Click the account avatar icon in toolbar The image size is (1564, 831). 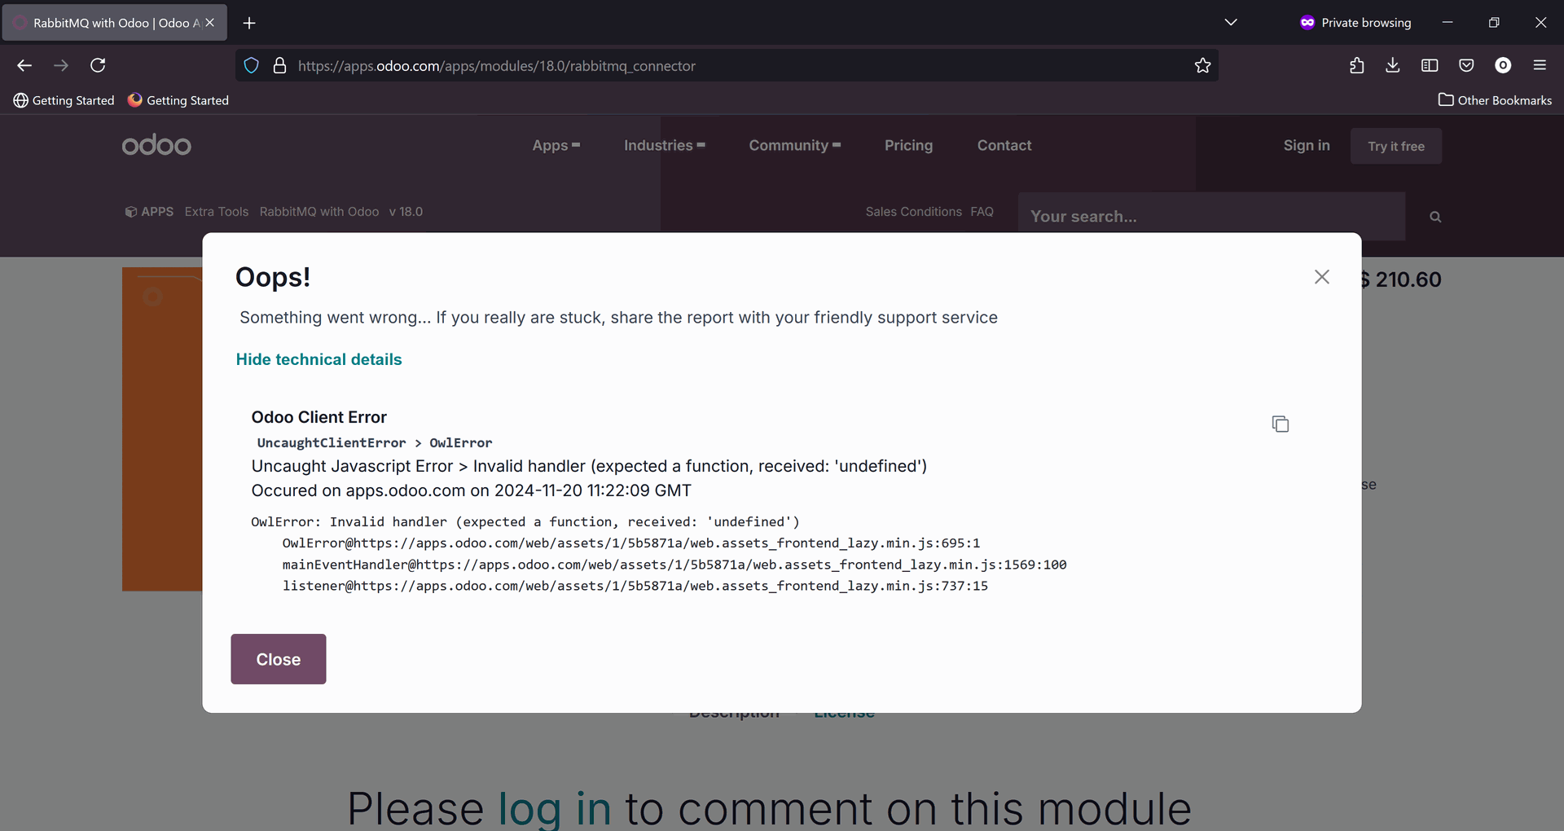[x=1503, y=65]
